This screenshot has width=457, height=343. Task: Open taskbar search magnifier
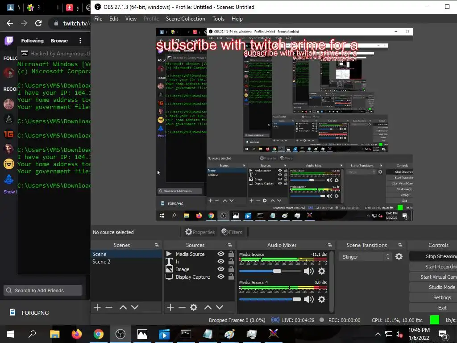click(x=32, y=333)
